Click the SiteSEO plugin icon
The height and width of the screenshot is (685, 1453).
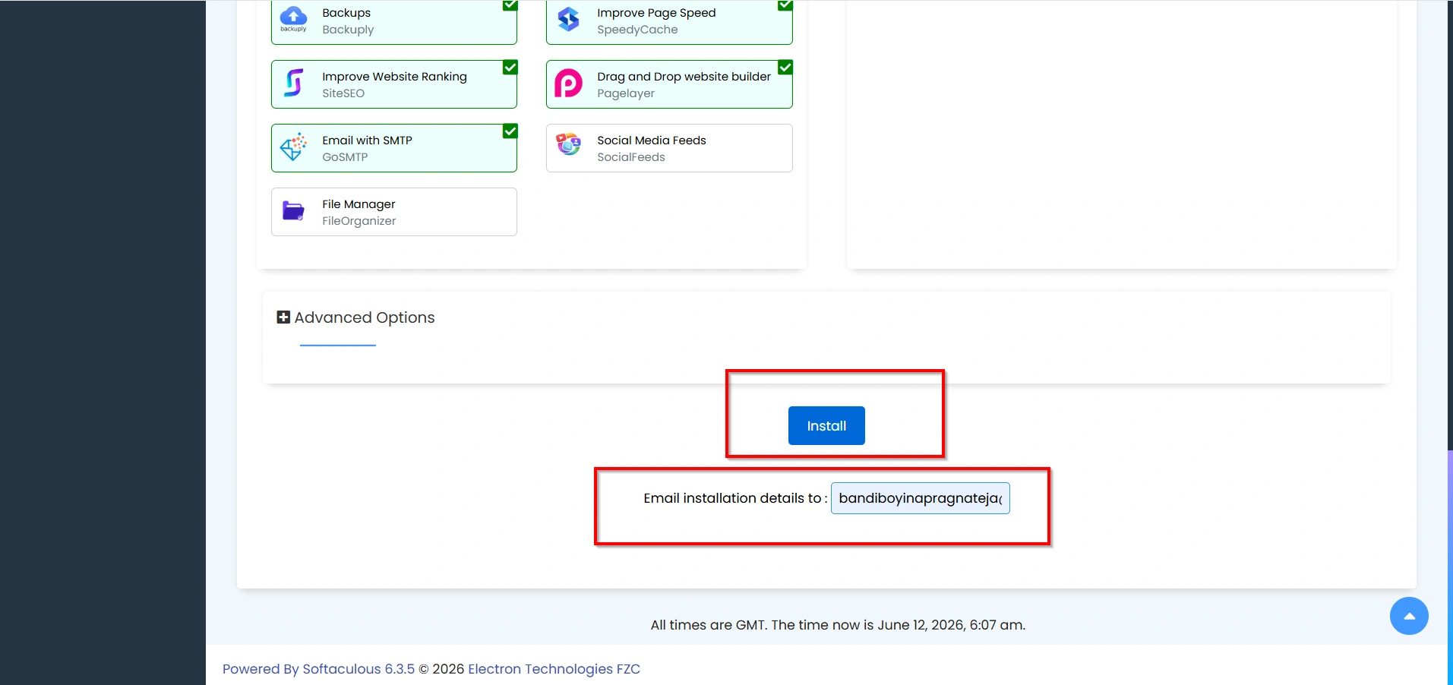(293, 83)
